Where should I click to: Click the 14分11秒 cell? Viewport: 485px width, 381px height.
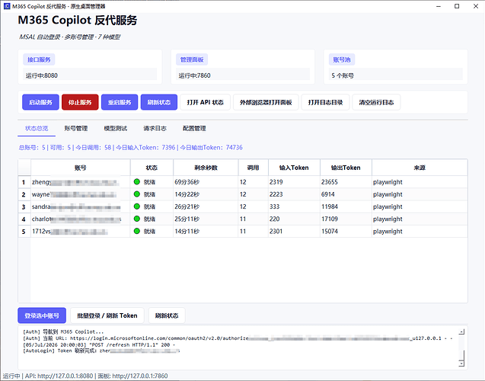(206, 231)
